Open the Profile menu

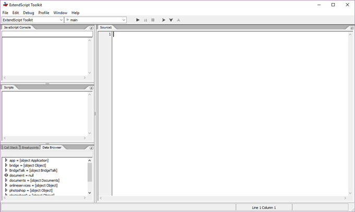(44, 13)
